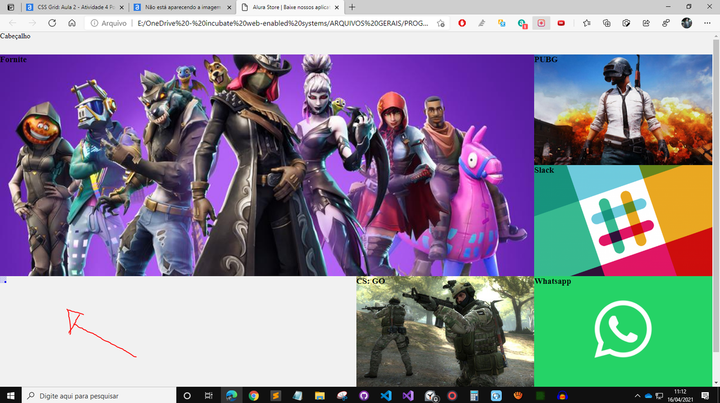Open Calculator from taskbar
Screen dimensions: 720x403
pos(474,396)
